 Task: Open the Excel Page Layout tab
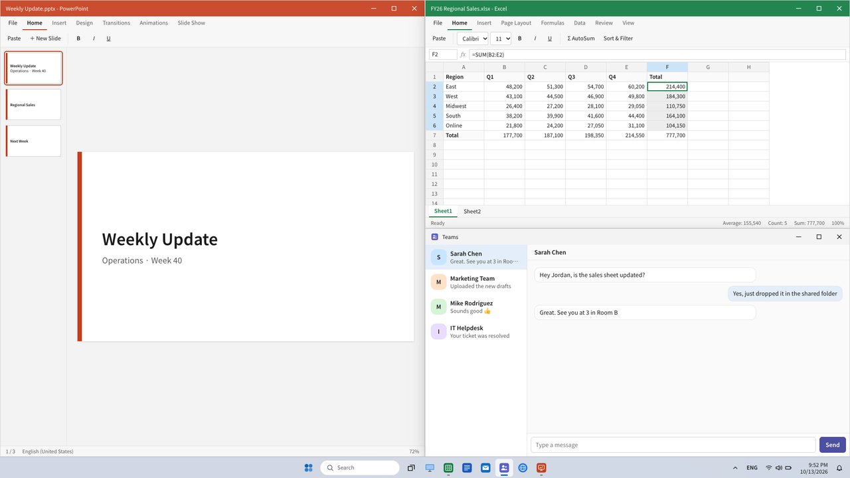point(516,23)
